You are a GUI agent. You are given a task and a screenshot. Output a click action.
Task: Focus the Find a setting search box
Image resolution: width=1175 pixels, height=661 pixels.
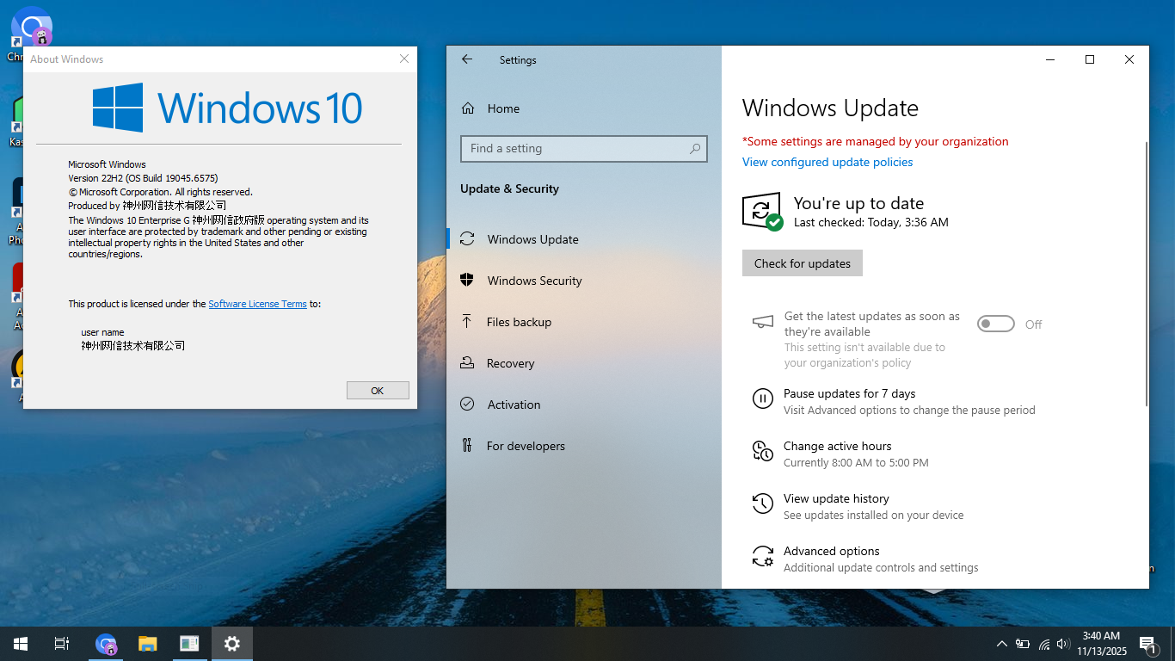coord(584,149)
